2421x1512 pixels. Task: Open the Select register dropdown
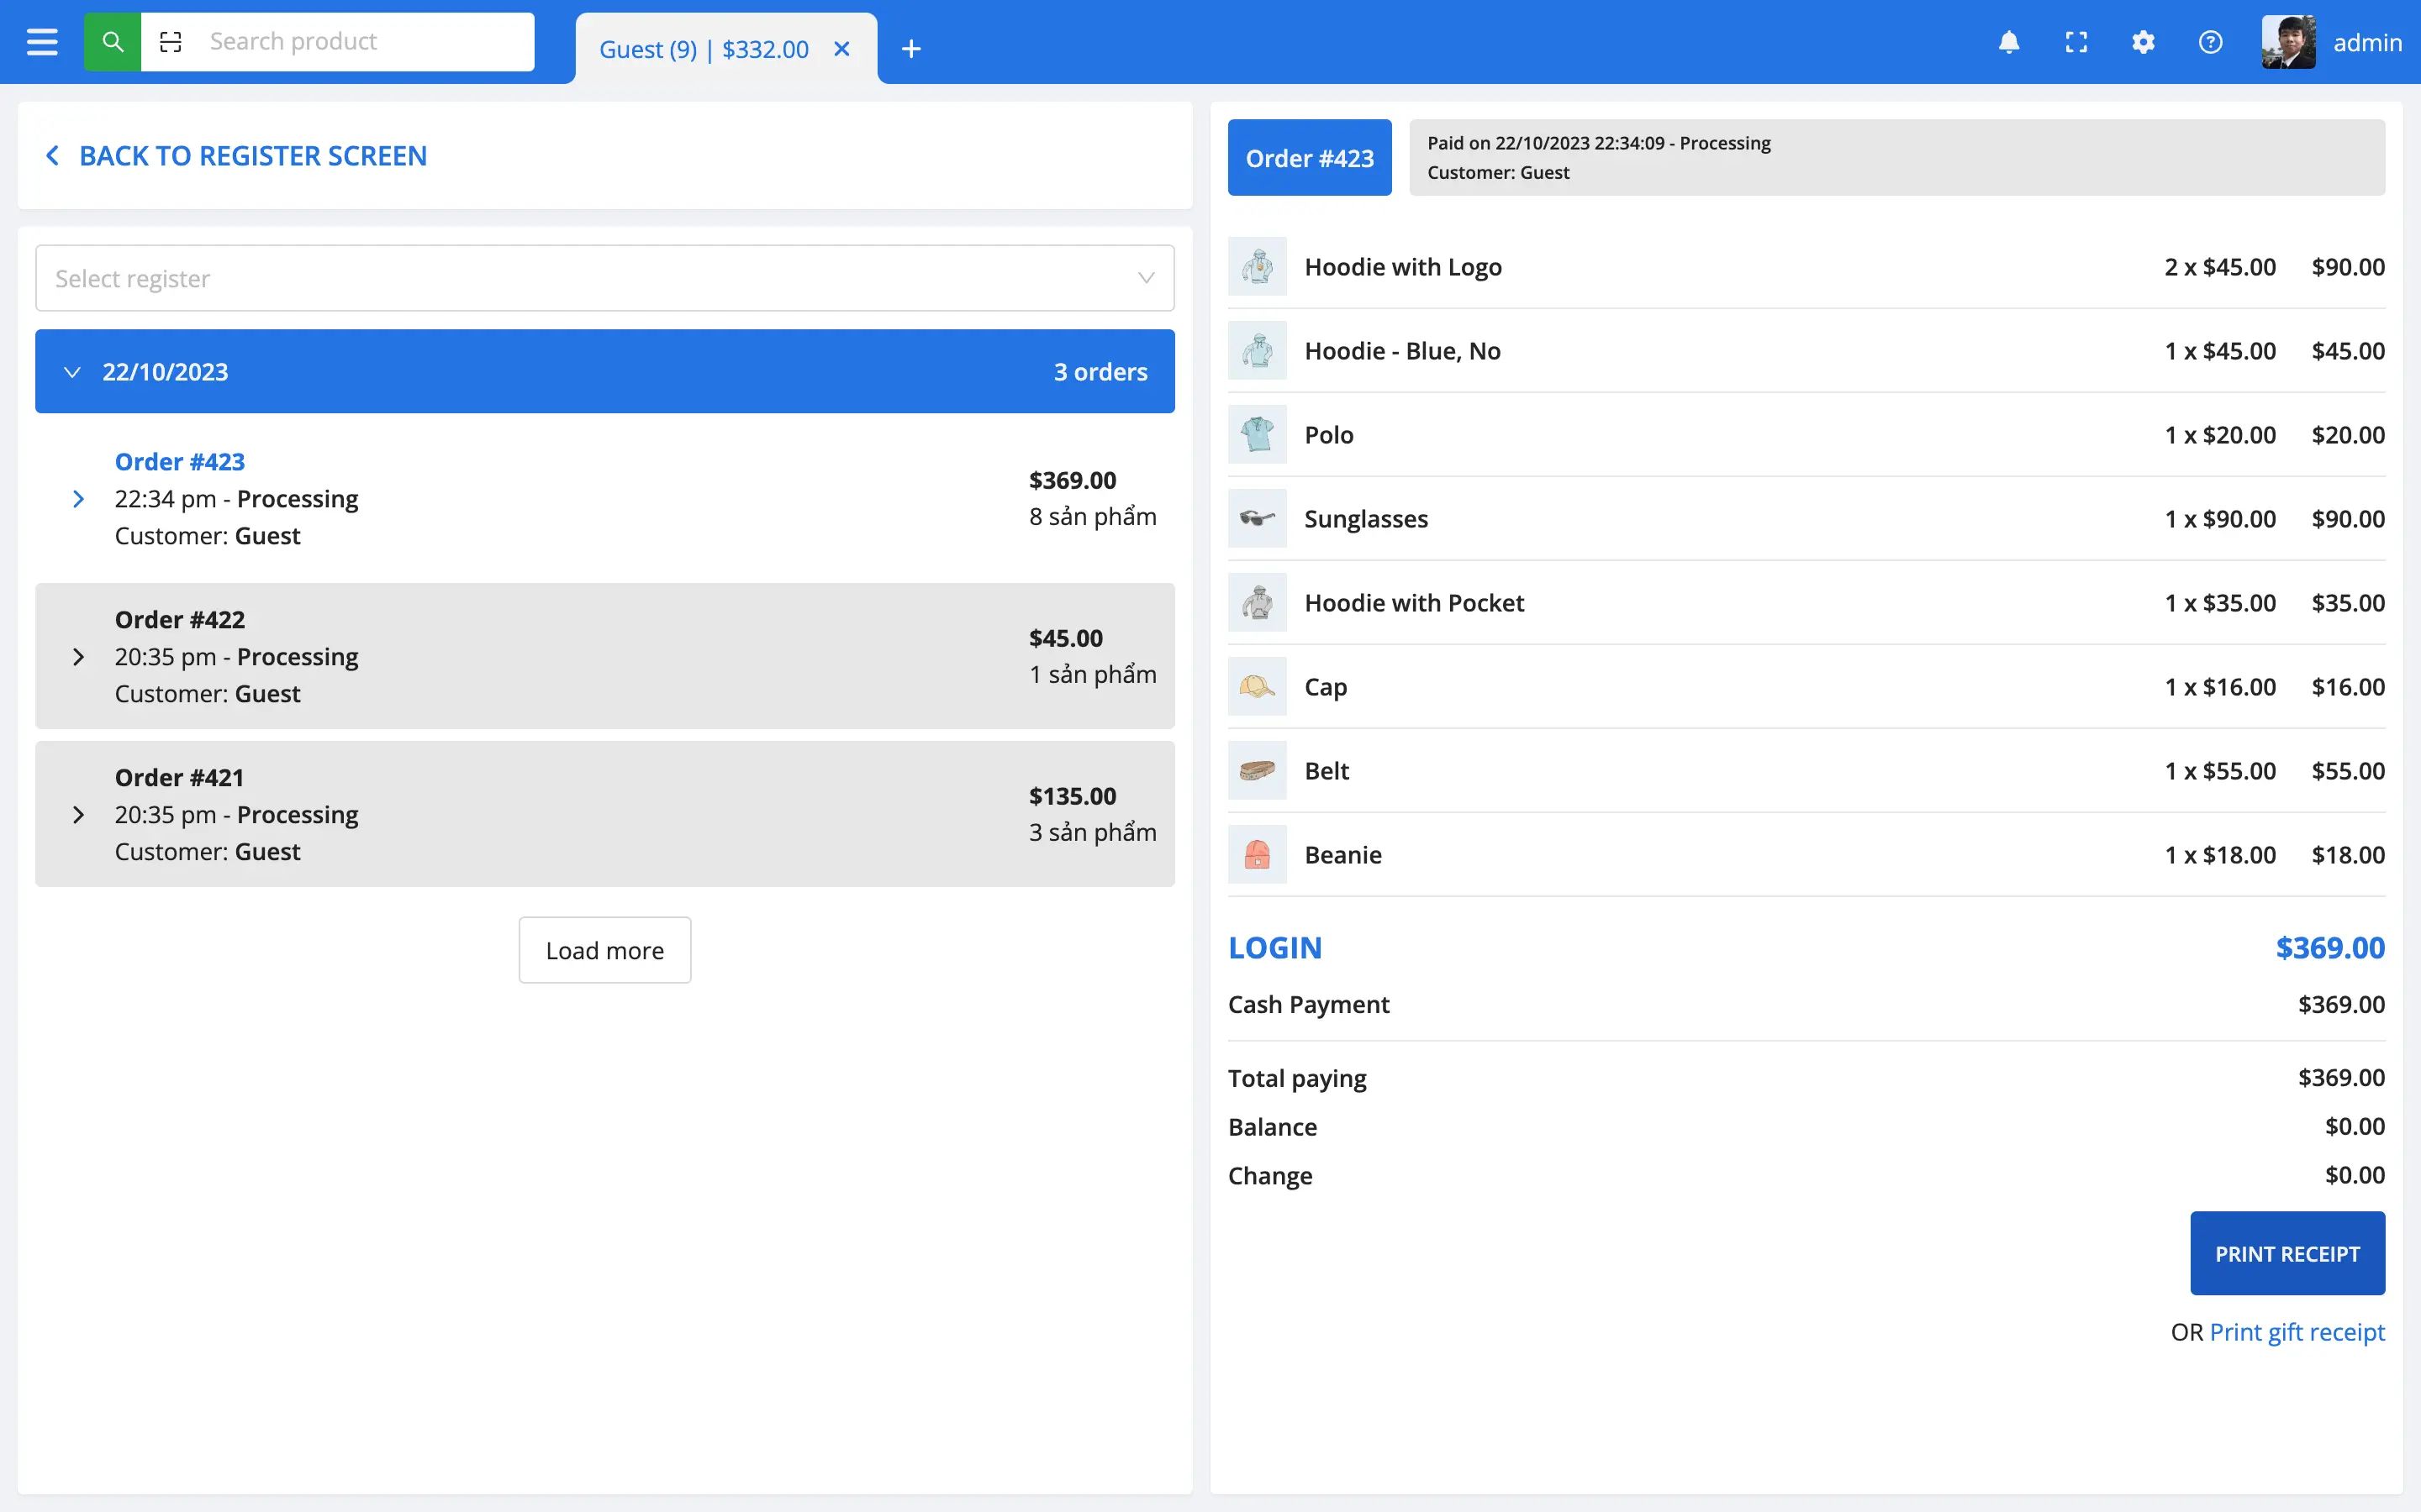[x=604, y=278]
